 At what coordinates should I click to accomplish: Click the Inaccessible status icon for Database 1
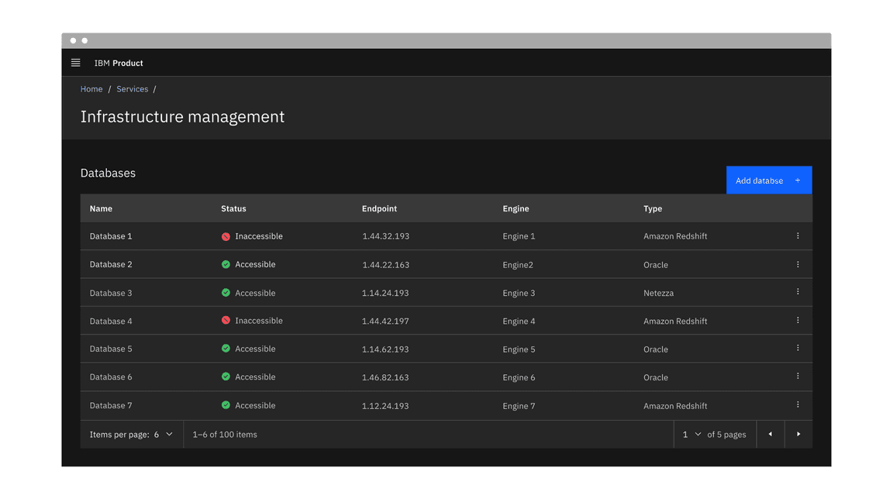tap(226, 236)
